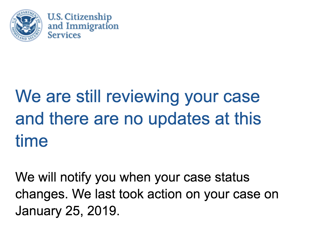The image size is (311, 225).
Task: Click the Department of Homeland Security seal
Action: pos(26,26)
